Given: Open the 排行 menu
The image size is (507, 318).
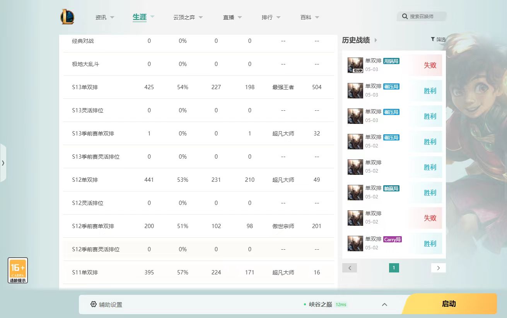Looking at the screenshot, I should pos(267,17).
